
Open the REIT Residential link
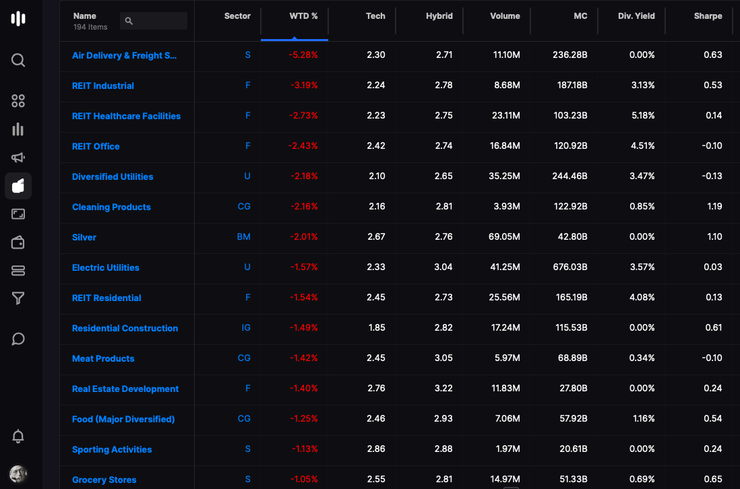[x=106, y=298]
